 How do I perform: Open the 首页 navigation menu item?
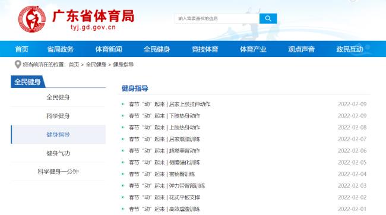pyautogui.click(x=21, y=49)
